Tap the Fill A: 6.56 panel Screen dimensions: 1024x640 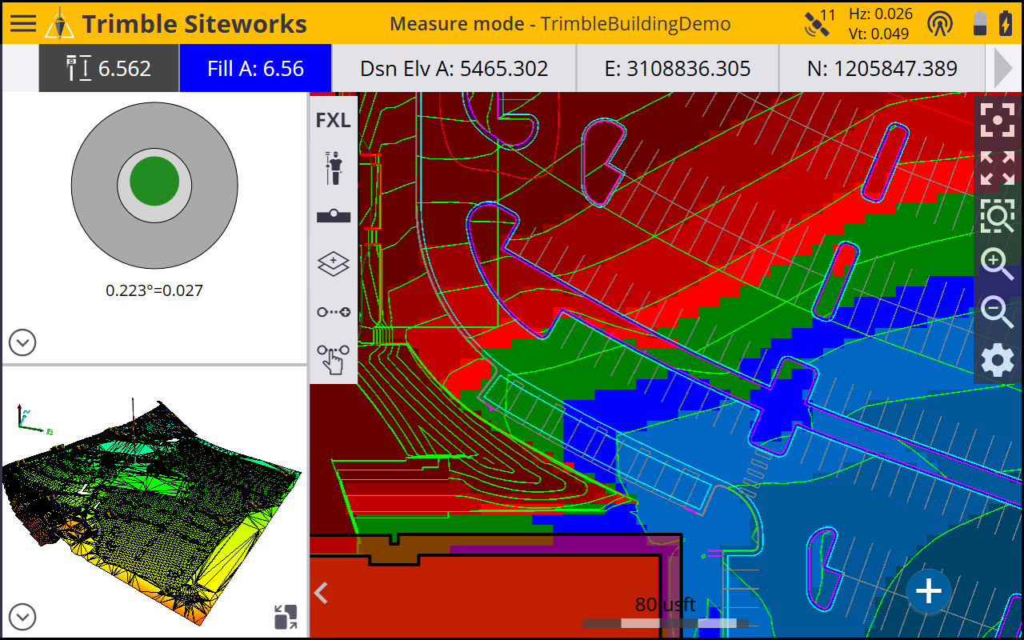(255, 68)
